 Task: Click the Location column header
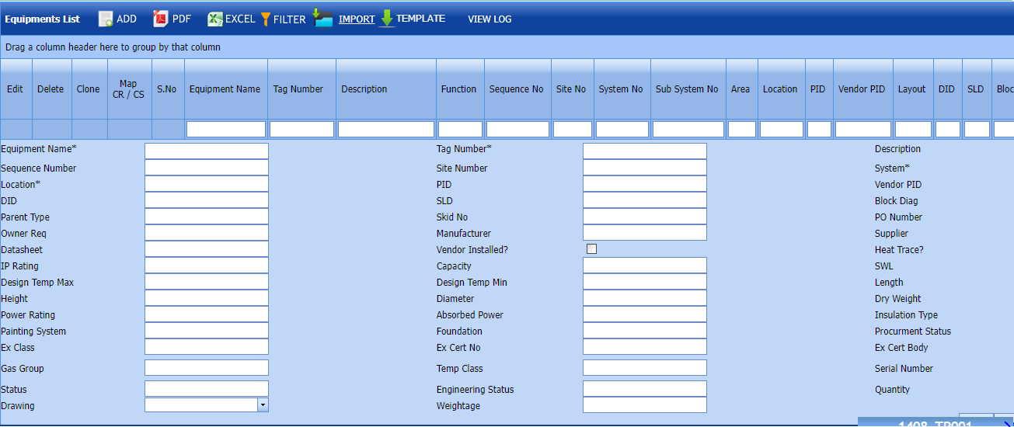[x=780, y=89]
